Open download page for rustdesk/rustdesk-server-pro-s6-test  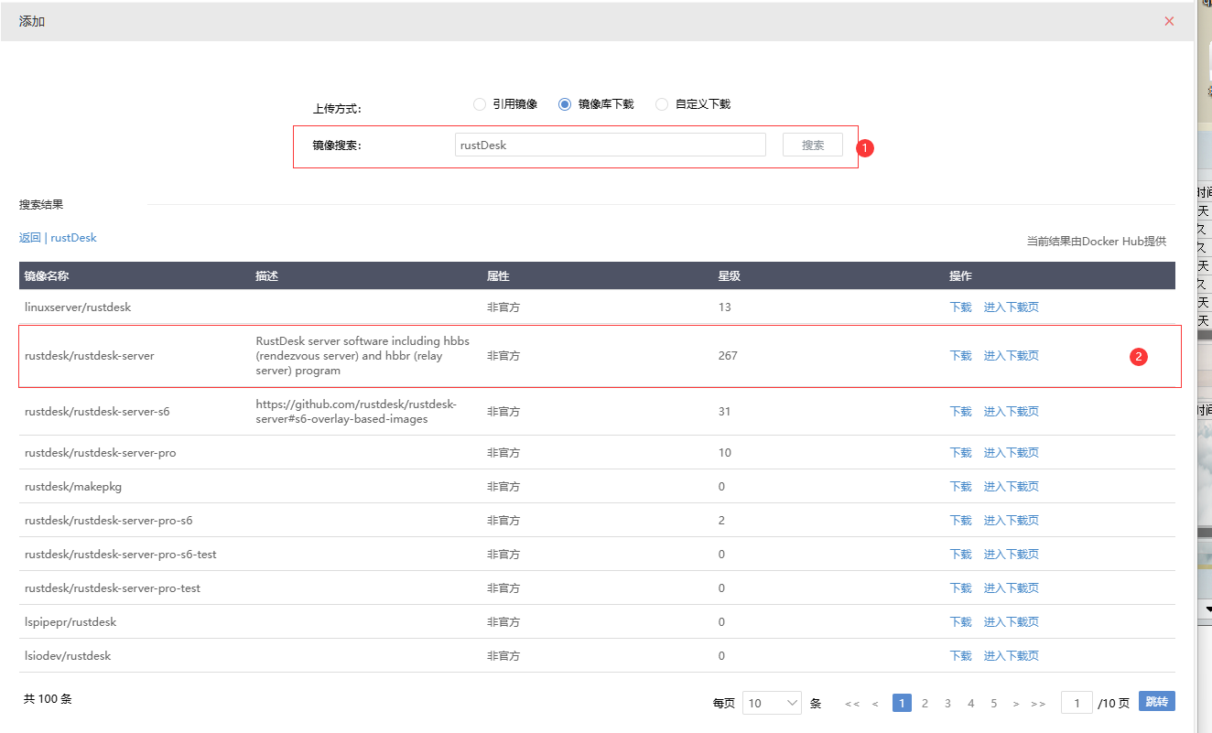1011,555
